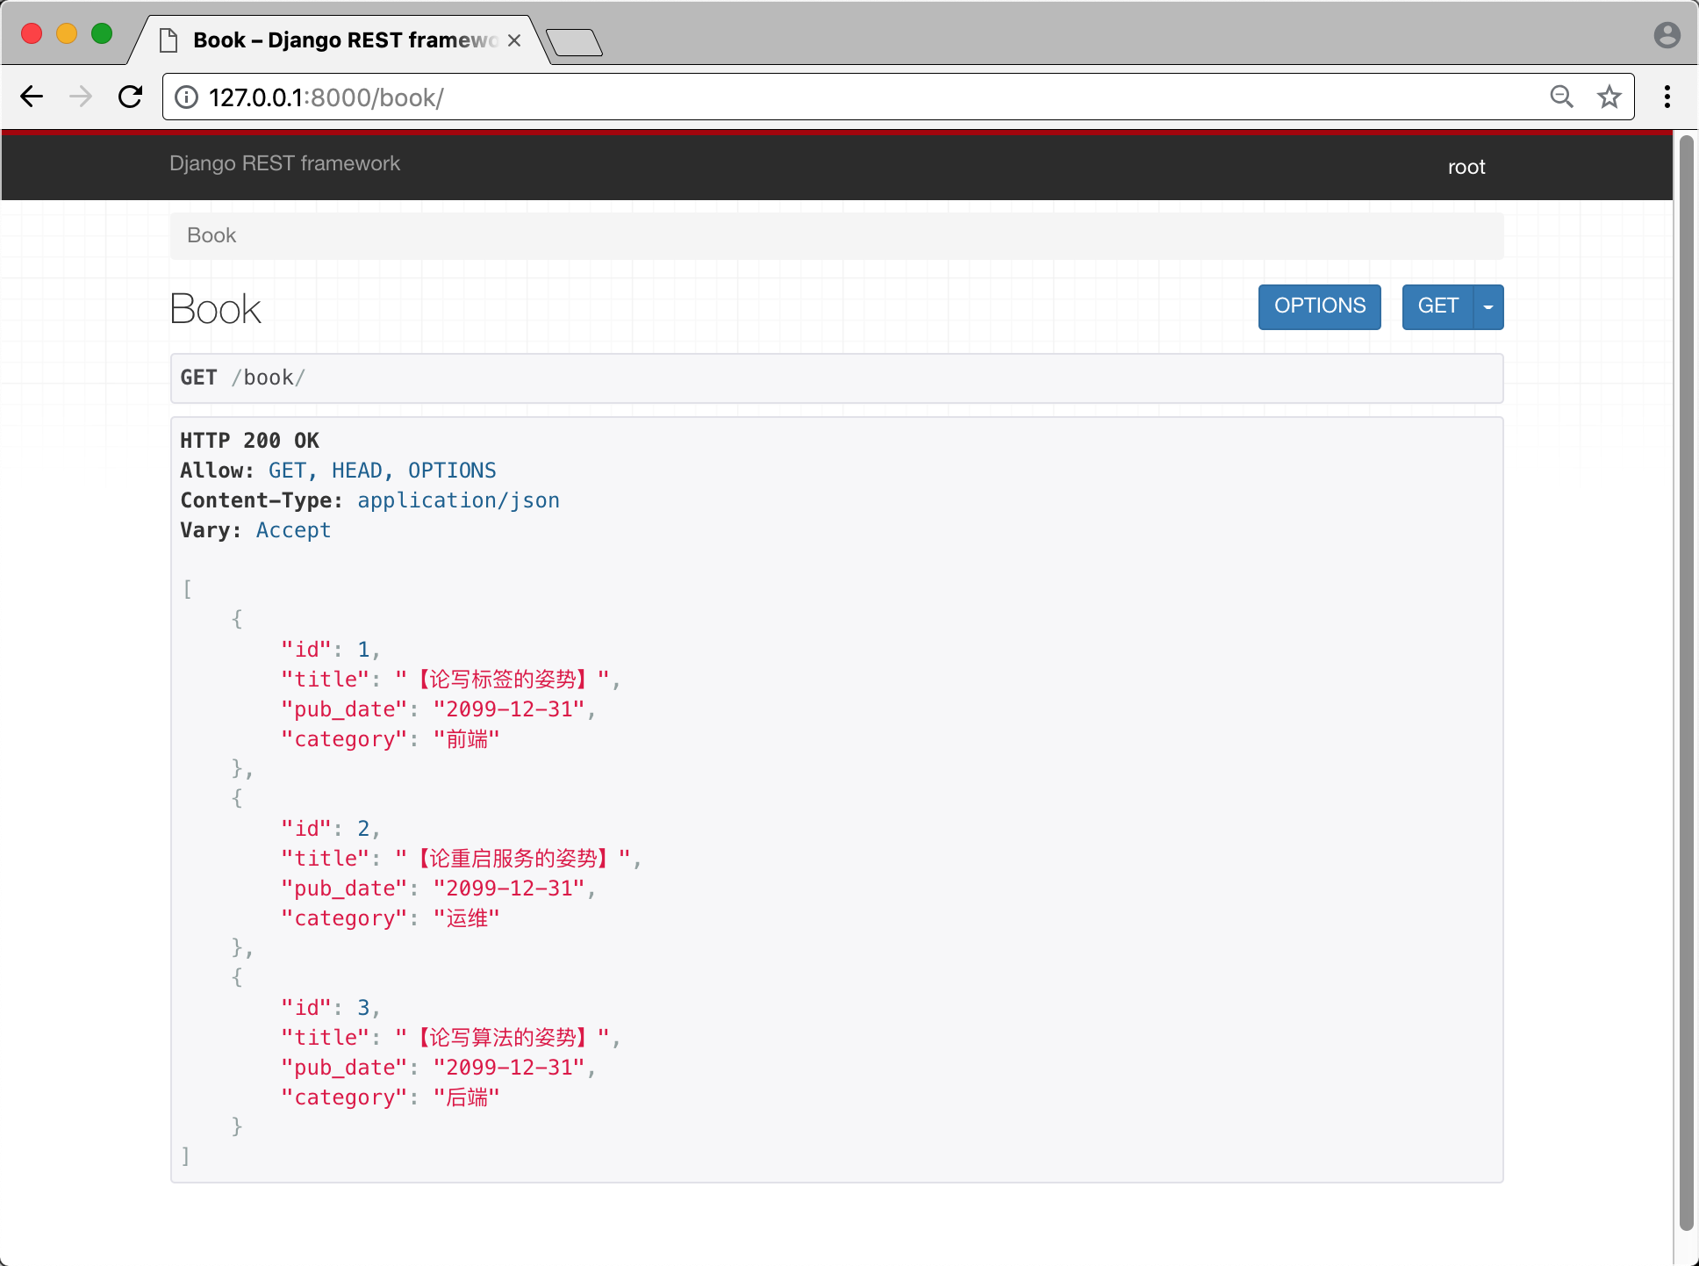Click the category value "运维"

click(466, 918)
